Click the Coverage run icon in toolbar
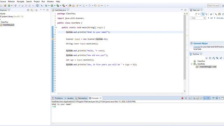This screenshot has width=224, height=126. 58,6
